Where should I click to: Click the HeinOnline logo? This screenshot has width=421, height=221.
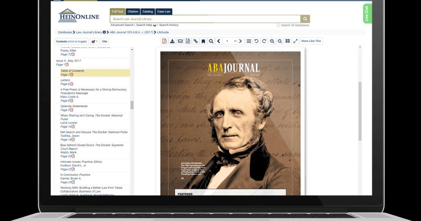point(79,16)
